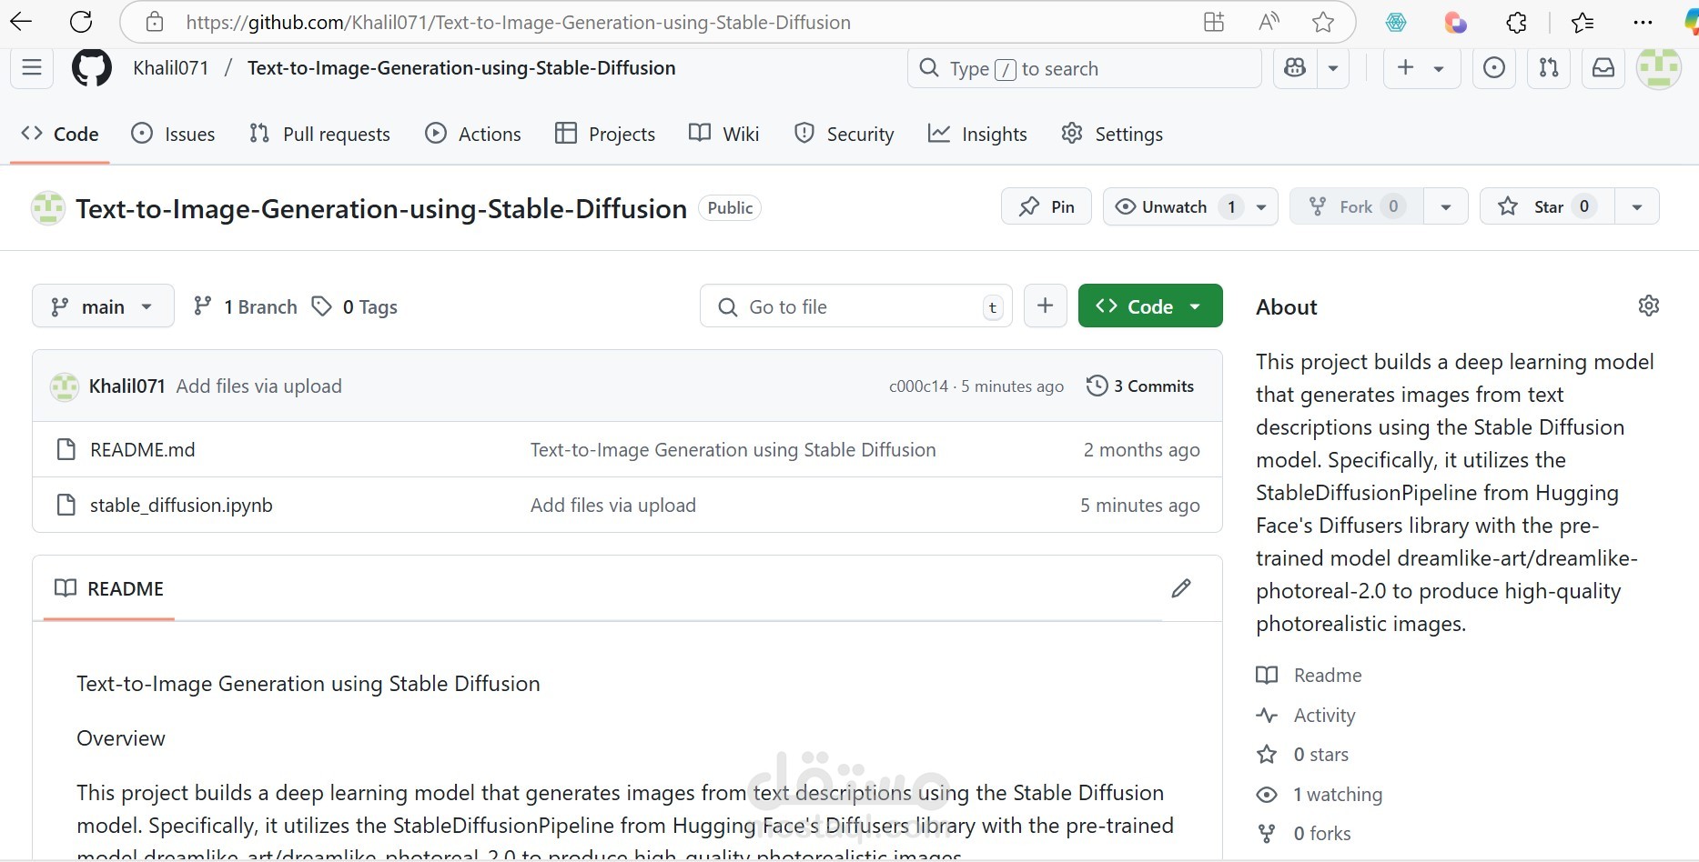
Task: Open the Insights tab
Action: click(x=977, y=135)
